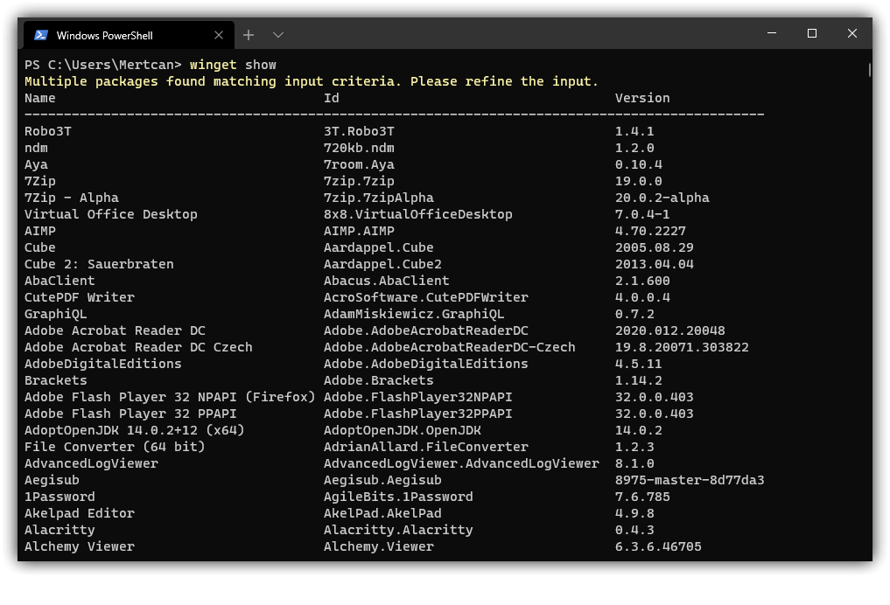The height and width of the screenshot is (605, 890).
Task: Minimize the terminal window
Action: click(772, 33)
